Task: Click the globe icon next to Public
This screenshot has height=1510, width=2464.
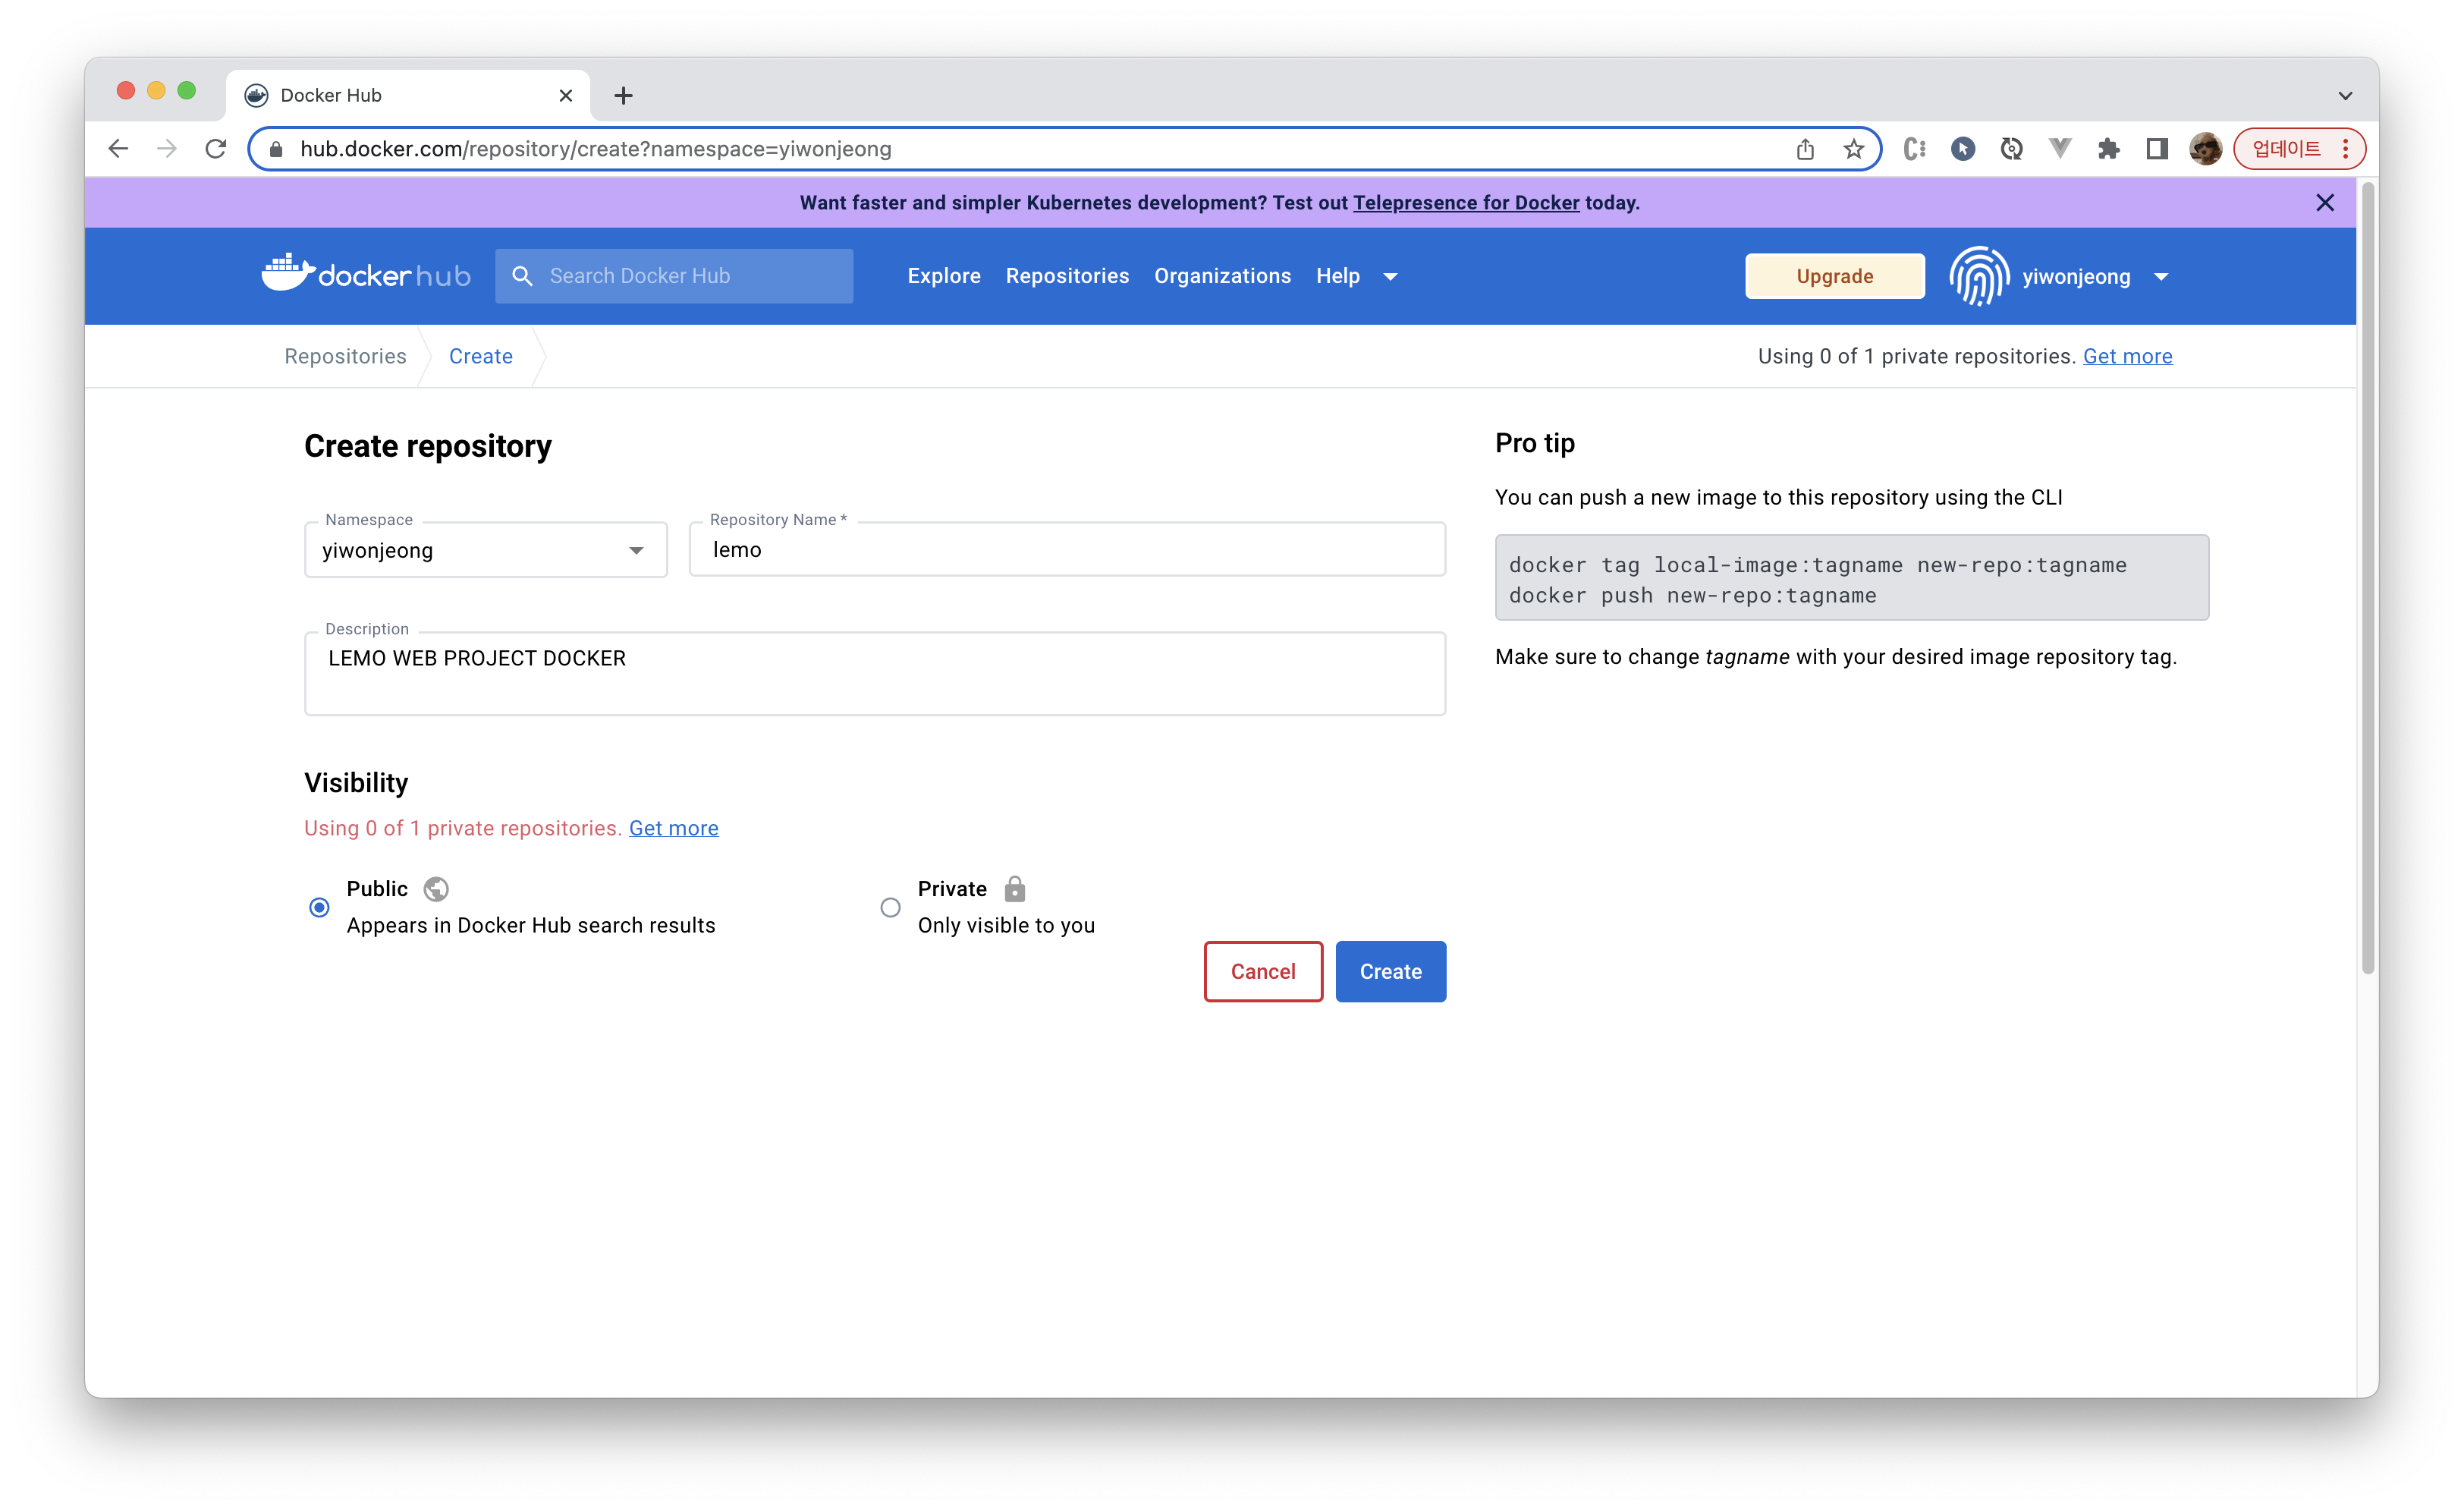Action: [436, 889]
